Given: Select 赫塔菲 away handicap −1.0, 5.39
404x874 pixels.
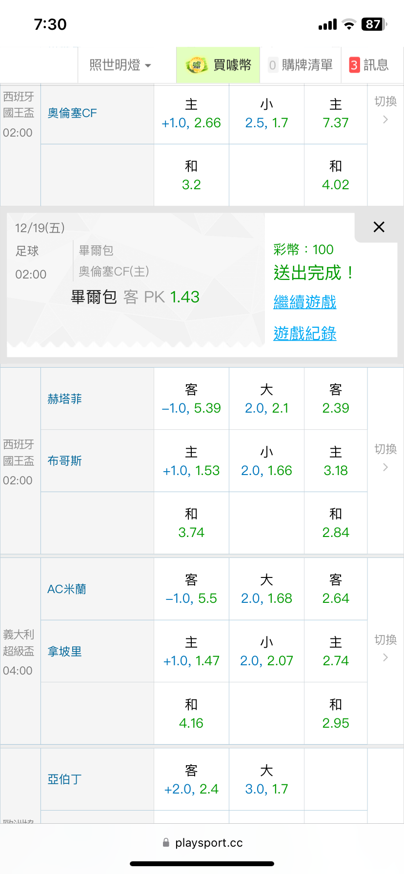Looking at the screenshot, I should tap(191, 399).
